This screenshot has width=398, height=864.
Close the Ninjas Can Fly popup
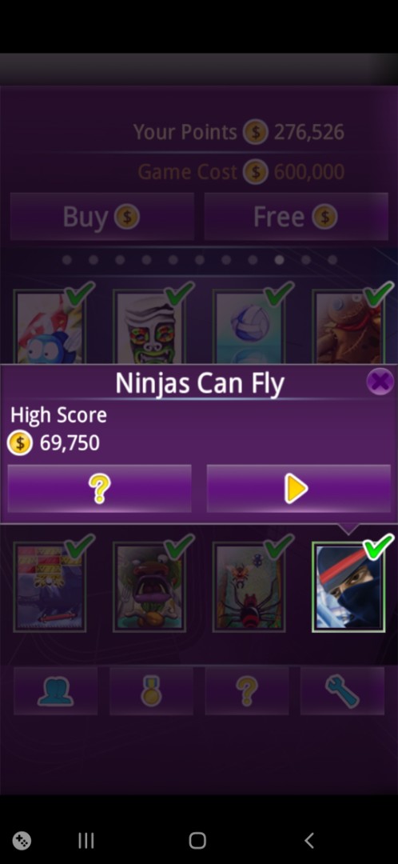click(380, 382)
